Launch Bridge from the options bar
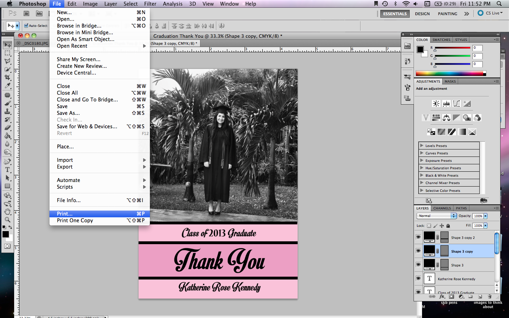509x318 pixels. pos(27,13)
